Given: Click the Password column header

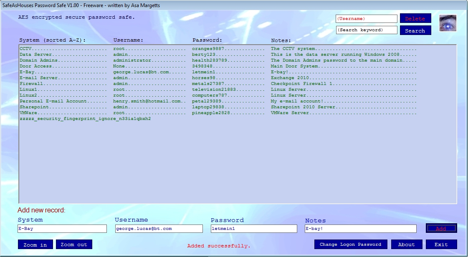Looking at the screenshot, I should tap(207, 40).
